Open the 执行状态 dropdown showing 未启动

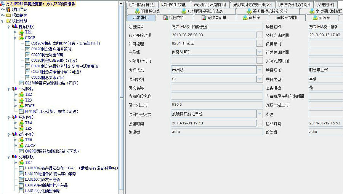[260, 70]
